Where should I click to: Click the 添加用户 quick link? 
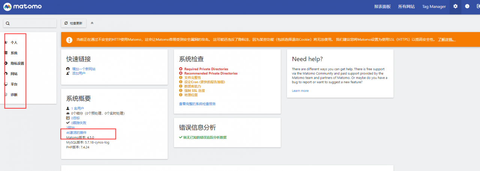coord(79,73)
